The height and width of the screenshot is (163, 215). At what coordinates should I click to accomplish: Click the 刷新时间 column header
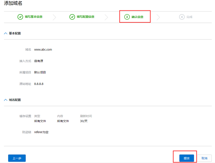(86, 116)
